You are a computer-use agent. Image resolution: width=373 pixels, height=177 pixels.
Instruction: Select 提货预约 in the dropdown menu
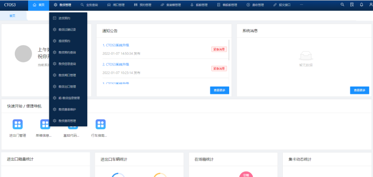point(68,41)
